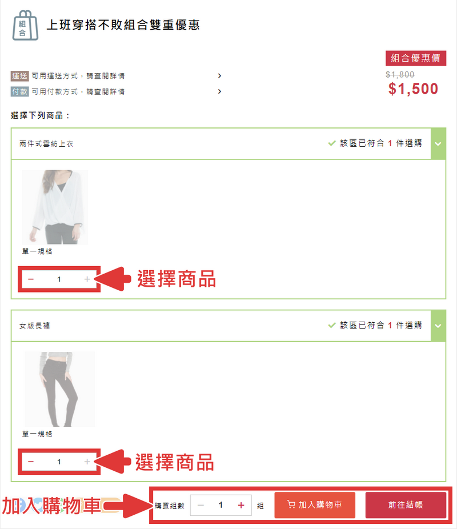Increase quantity of the chiffon top
This screenshot has height=529, width=457.
87,279
